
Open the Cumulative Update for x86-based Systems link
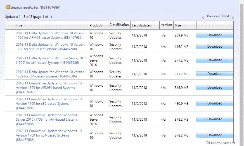coord(49,103)
